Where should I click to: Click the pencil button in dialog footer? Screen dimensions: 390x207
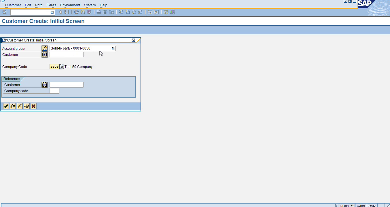coord(20,106)
